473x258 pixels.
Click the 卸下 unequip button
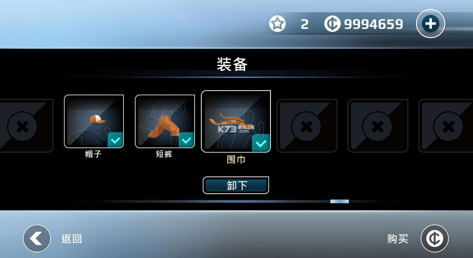[236, 185]
